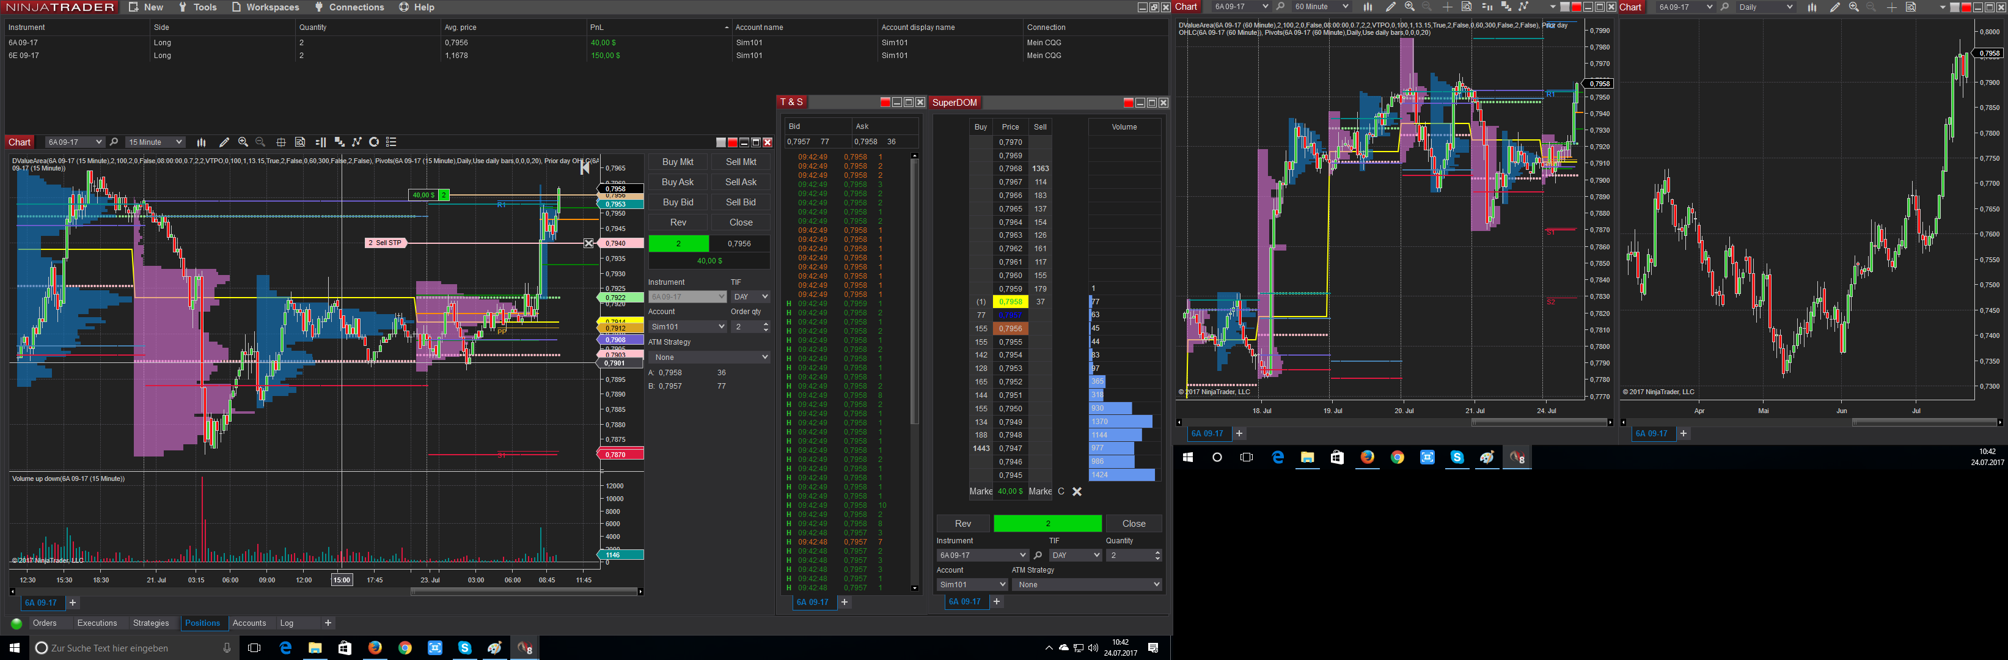Open indicators dialog in 15 Minute chart
Image resolution: width=2008 pixels, height=660 pixels.
pyautogui.click(x=339, y=142)
